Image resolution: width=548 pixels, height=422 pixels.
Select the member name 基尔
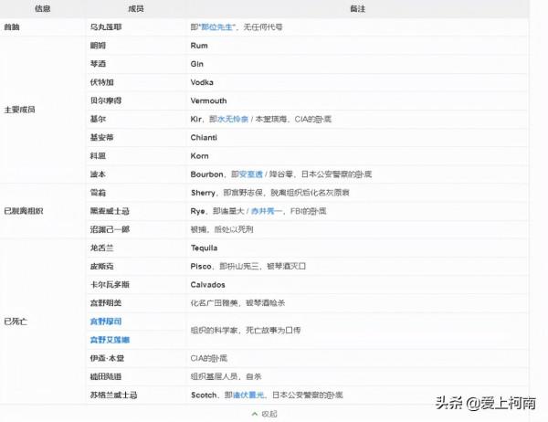(x=98, y=119)
